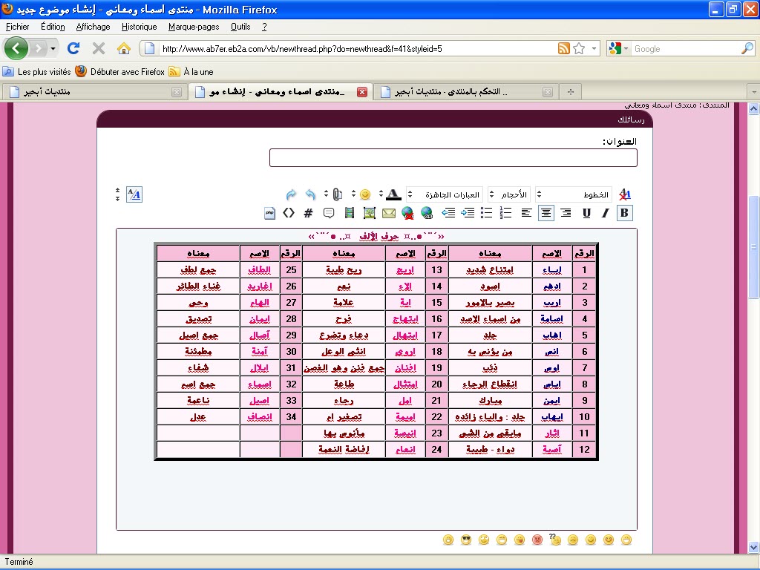This screenshot has height=570, width=760.
Task: Insert an email link using the envelope icon
Action: click(388, 213)
